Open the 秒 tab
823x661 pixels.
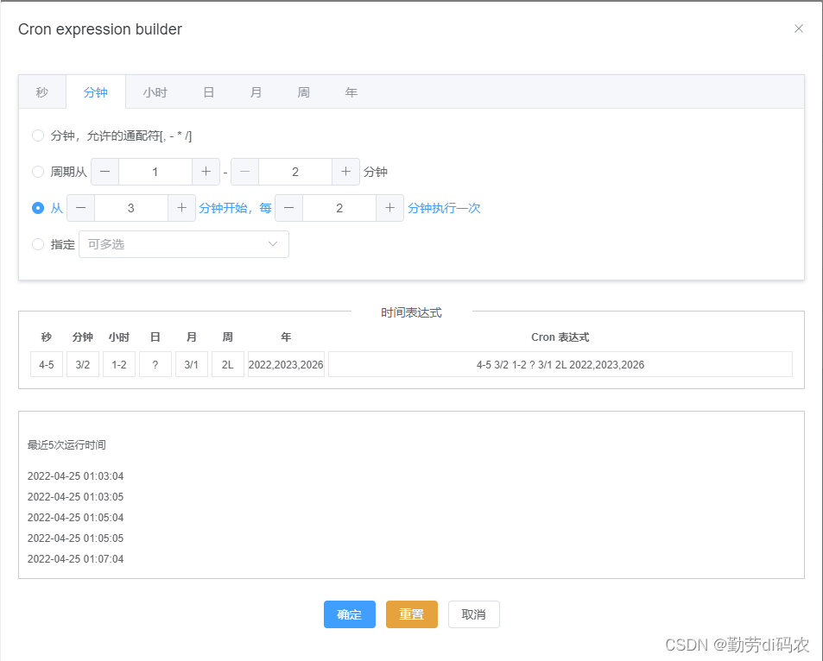point(41,91)
